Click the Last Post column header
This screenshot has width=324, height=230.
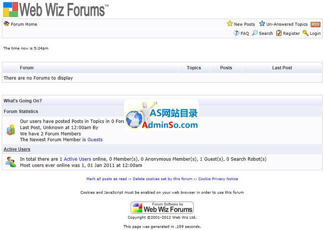click(282, 68)
